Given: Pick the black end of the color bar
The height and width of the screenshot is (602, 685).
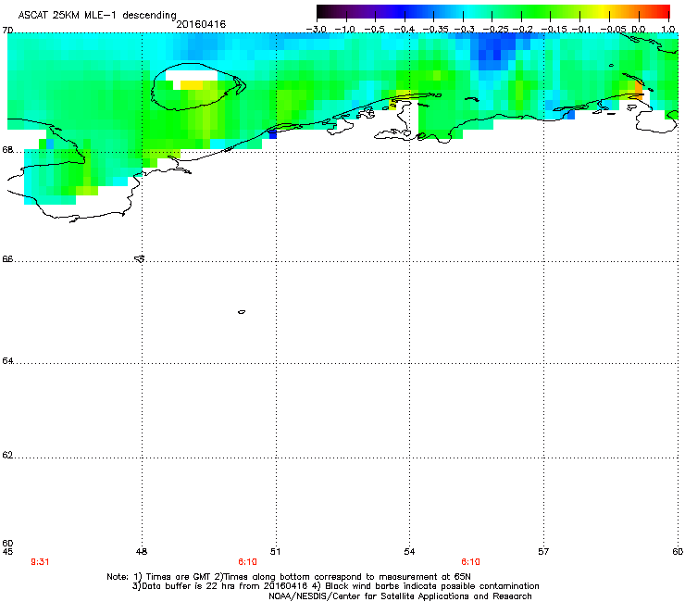Looking at the screenshot, I should (x=321, y=12).
